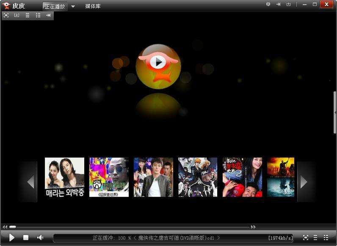This screenshot has width=337, height=246.
Task: Click the pin icon in title bar
Action: point(278,4)
